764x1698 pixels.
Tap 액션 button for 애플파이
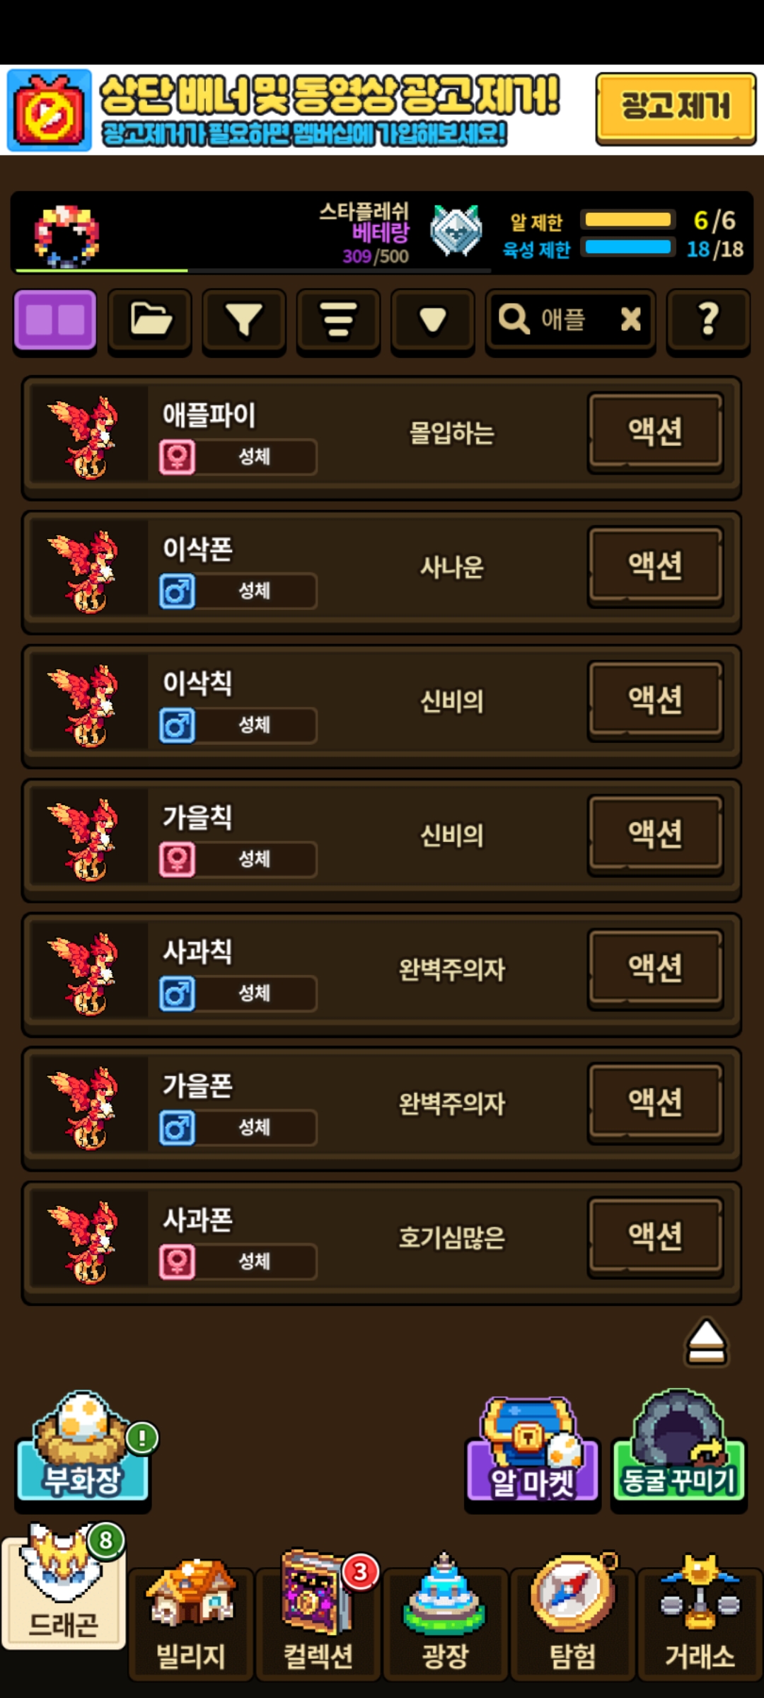click(656, 432)
